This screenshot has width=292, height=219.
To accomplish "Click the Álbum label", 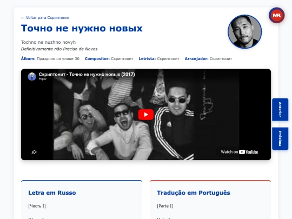I will [28, 58].
